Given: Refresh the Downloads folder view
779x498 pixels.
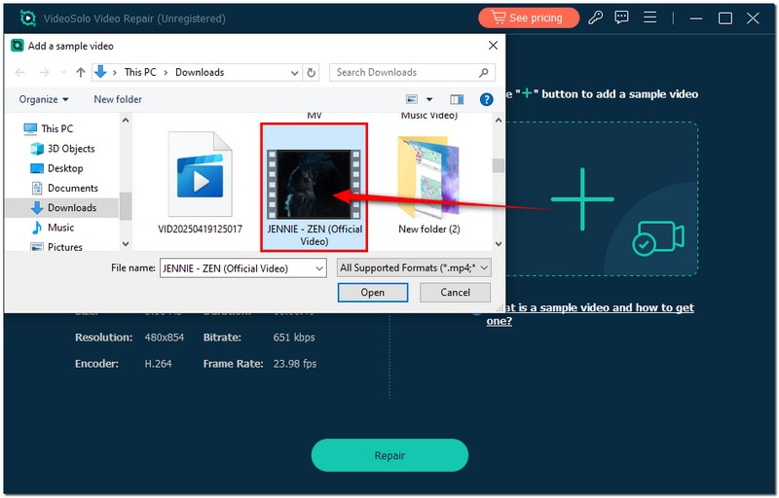Looking at the screenshot, I should pos(311,73).
